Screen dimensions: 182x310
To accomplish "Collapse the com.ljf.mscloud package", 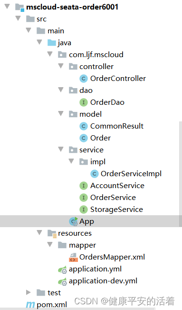I will 50,54.
